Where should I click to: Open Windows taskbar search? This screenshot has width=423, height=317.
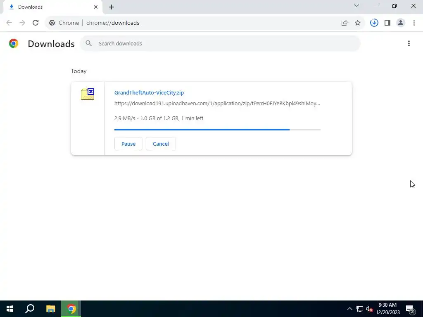click(30, 309)
